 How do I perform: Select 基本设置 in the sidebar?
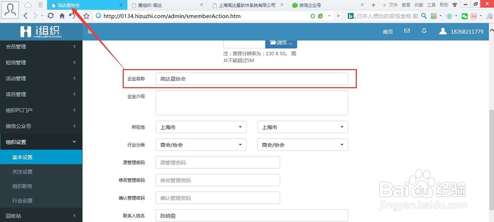(41, 157)
